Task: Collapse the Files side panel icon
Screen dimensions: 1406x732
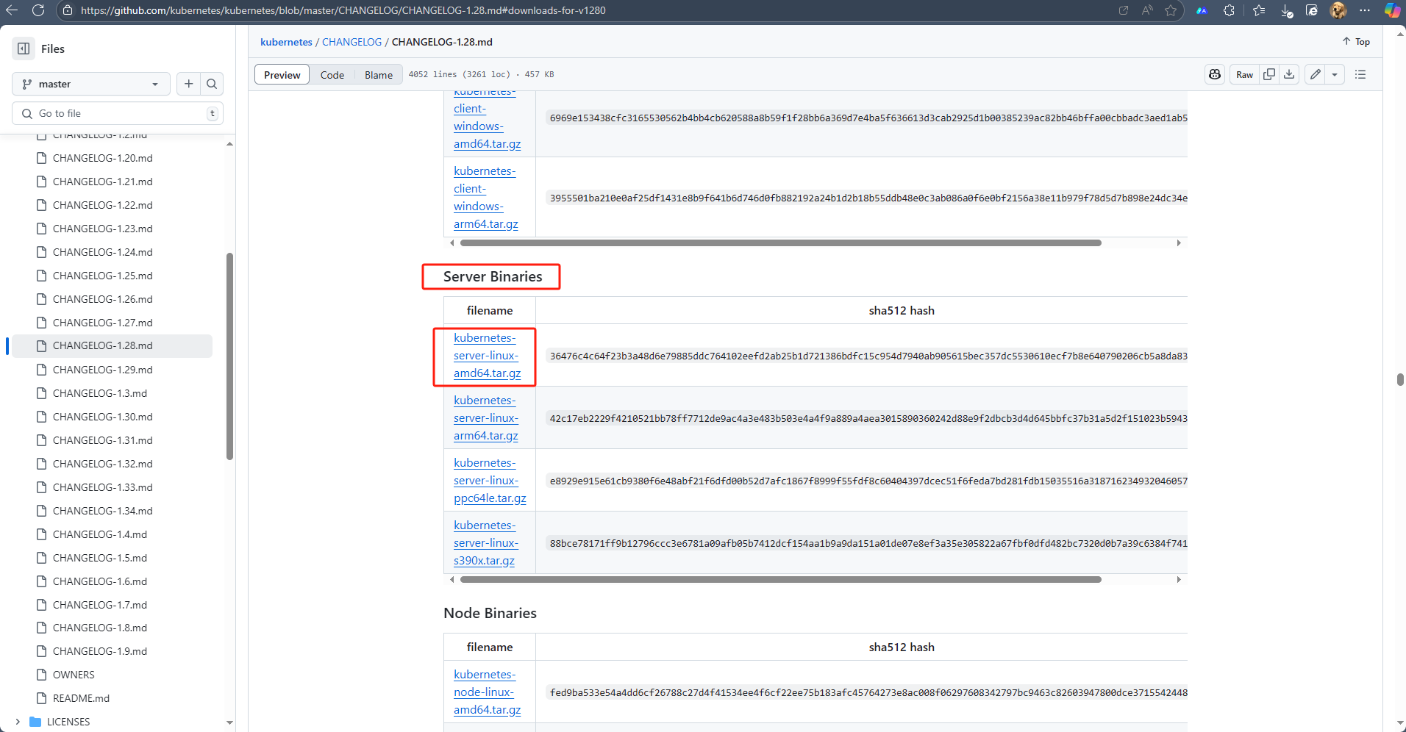Action: [24, 49]
